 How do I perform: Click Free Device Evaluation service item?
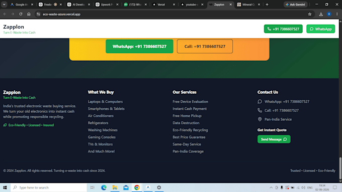pos(190,102)
